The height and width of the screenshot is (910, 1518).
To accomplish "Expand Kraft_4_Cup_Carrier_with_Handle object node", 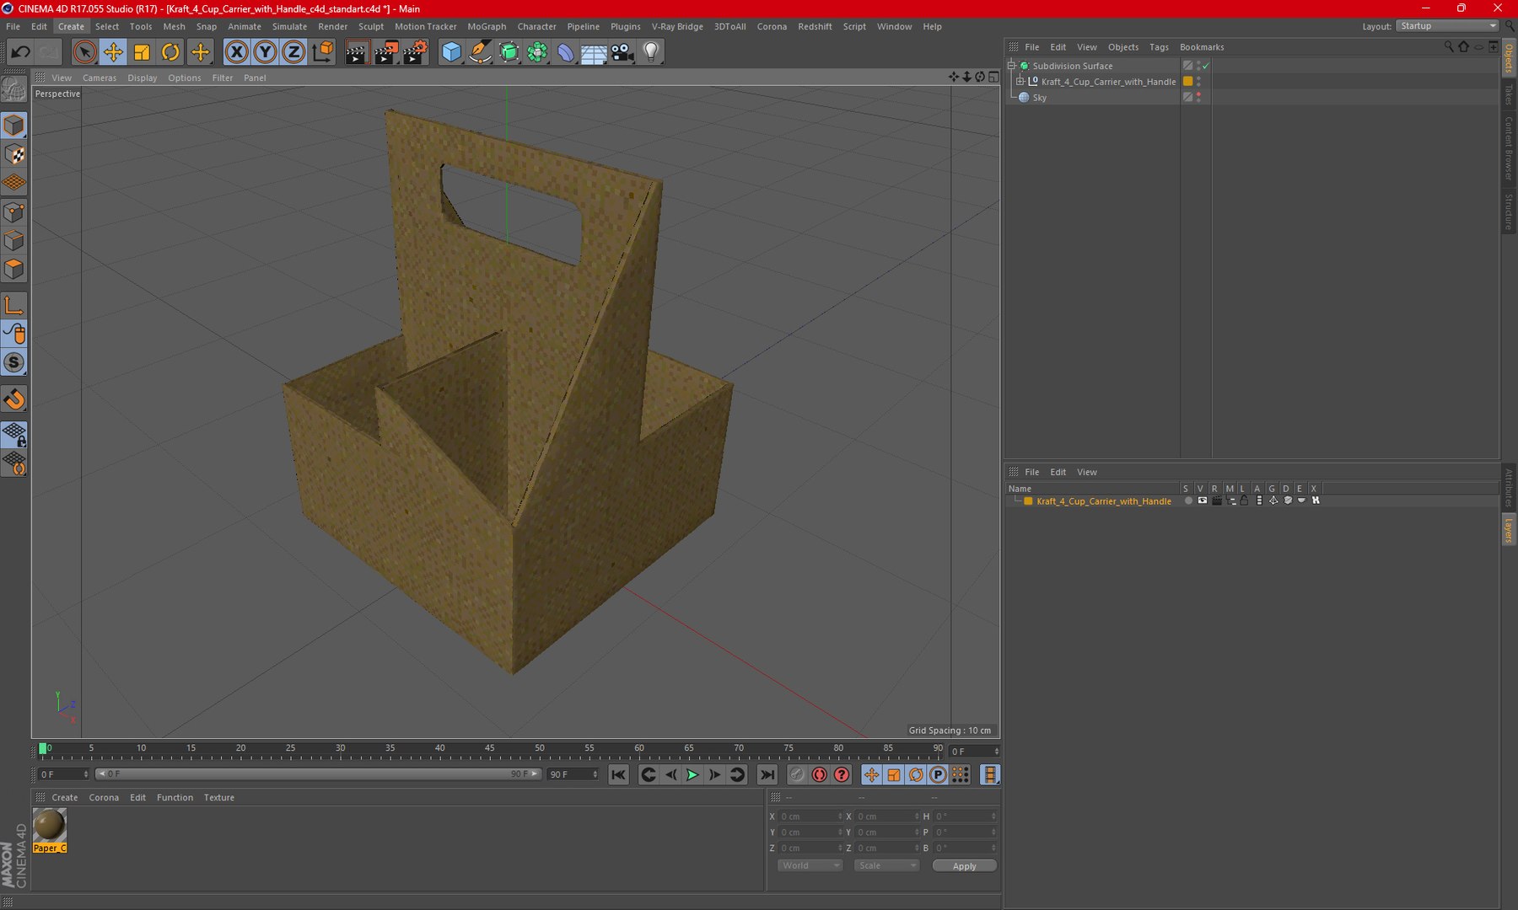I will point(1020,82).
